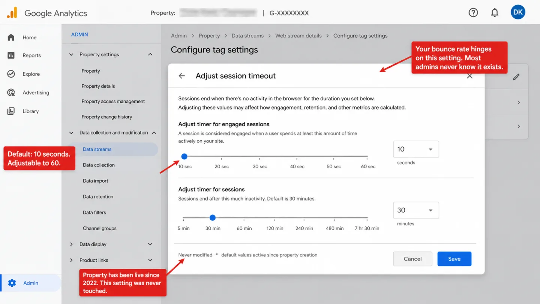Click the 'Adjust timer for sessions' heading
Screen dimensions: 540x304
point(211,189)
